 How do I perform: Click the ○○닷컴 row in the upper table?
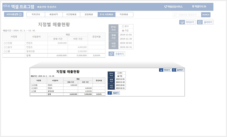click(x=54, y=43)
